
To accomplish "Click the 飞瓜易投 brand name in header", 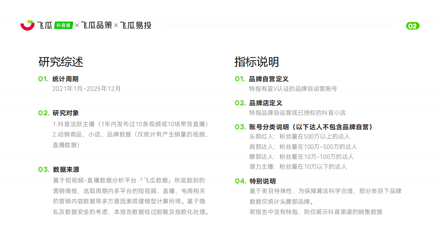I will [x=135, y=25].
